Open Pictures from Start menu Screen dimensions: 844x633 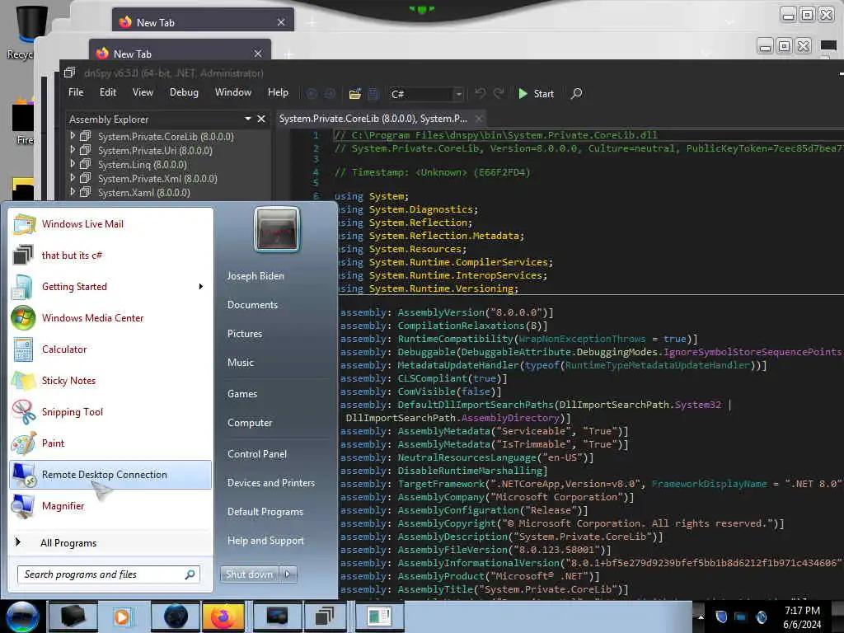tap(245, 334)
